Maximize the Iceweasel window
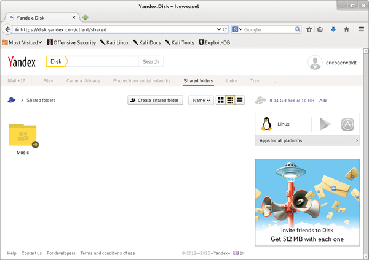The height and width of the screenshot is (260, 369). [x=352, y=6]
